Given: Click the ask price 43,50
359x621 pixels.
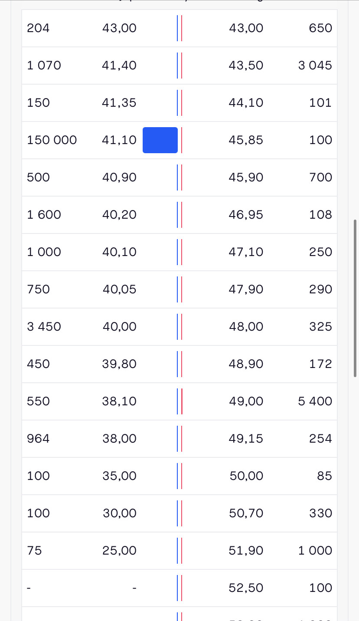Looking at the screenshot, I should (246, 66).
